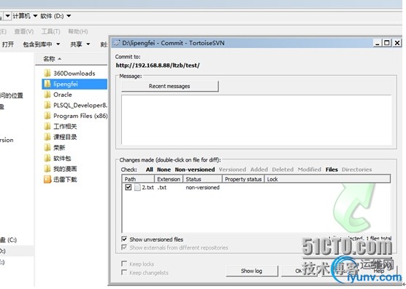Viewport: 406px width, 289px height.
Task: Open the 课程目录 folder icon
Action: (x=47, y=137)
